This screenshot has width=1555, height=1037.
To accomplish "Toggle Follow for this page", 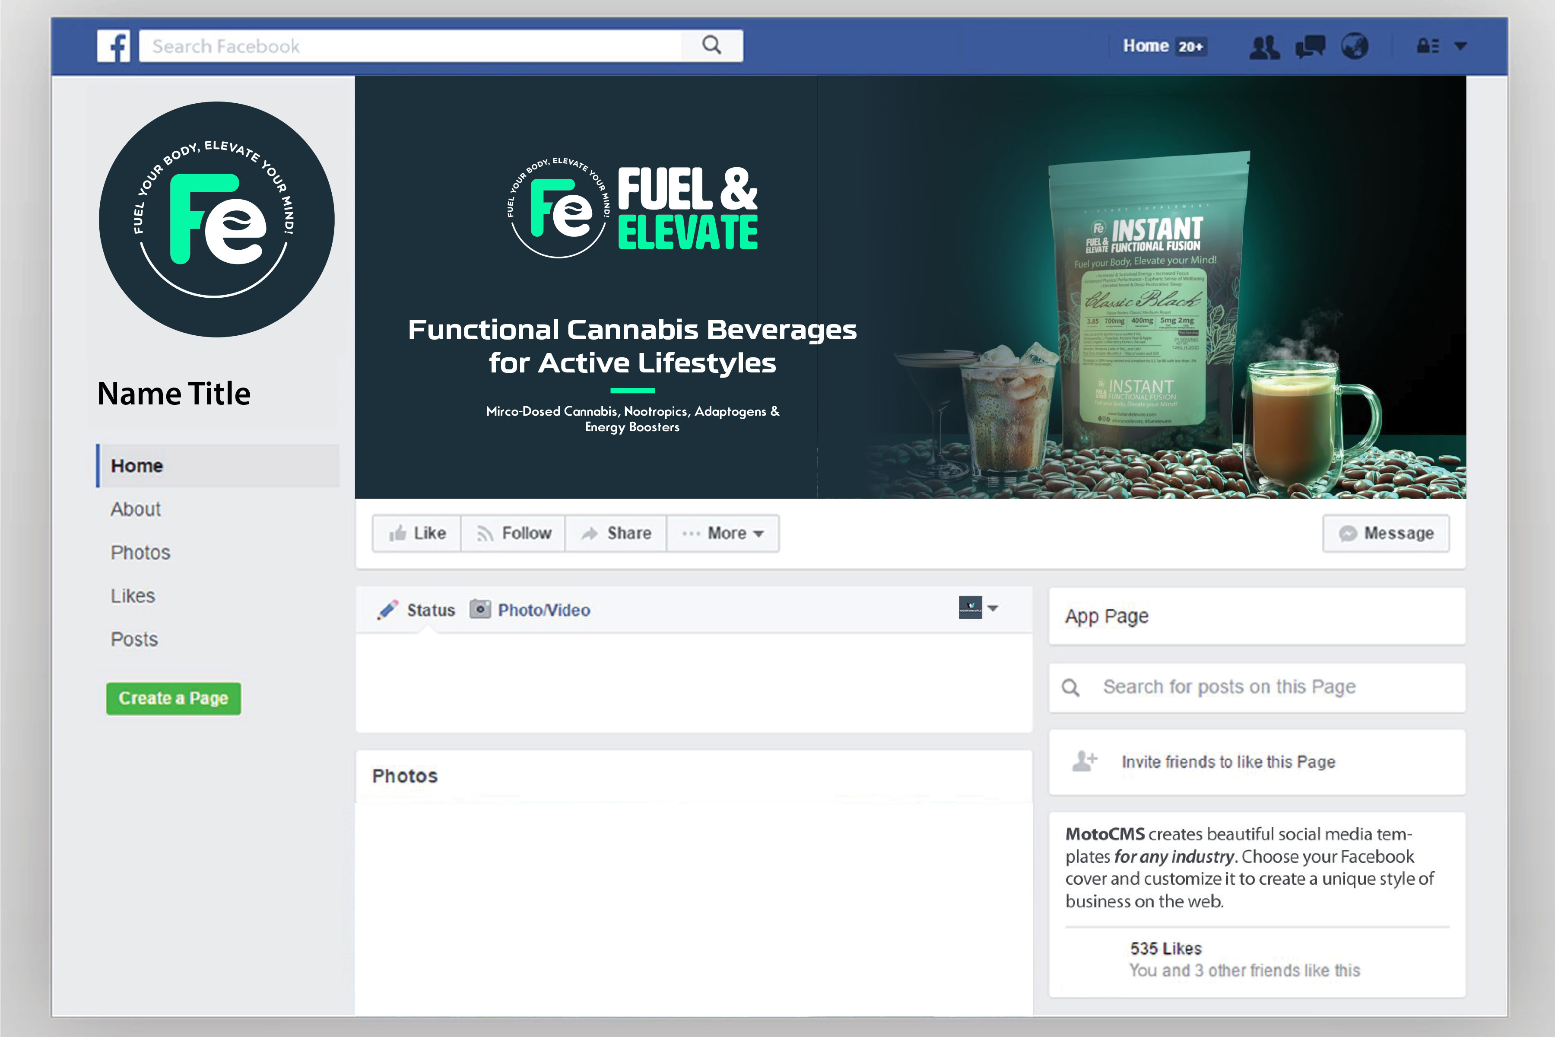I will coord(514,533).
